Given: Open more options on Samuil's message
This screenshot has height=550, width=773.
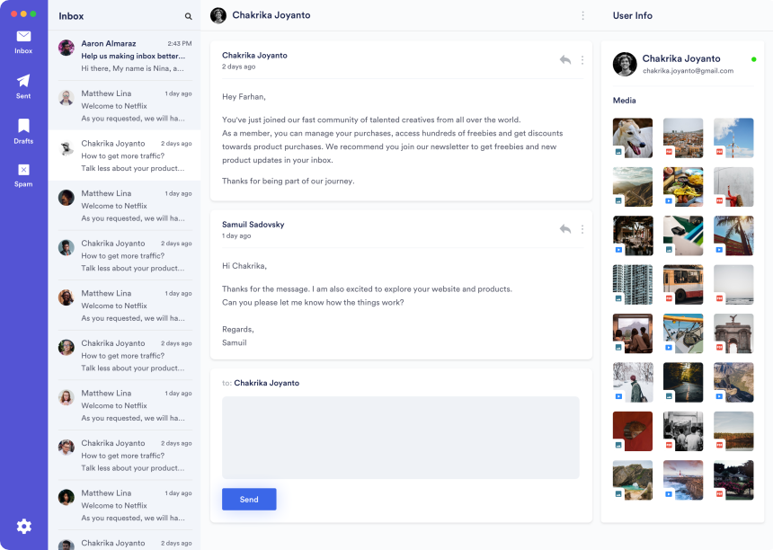Looking at the screenshot, I should 582,229.
